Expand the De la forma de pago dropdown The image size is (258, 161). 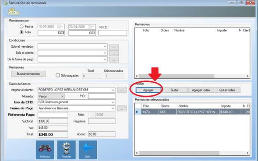[x=105, y=59]
